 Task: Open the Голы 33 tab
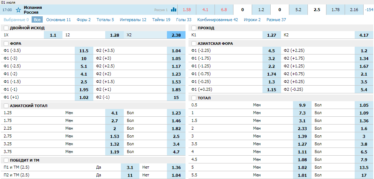coord(184,20)
